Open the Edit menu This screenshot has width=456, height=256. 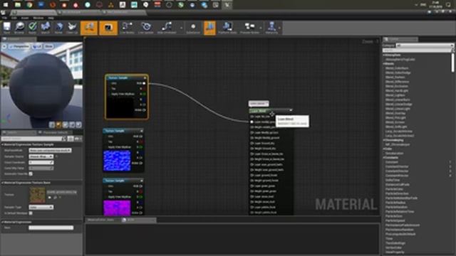(14, 18)
